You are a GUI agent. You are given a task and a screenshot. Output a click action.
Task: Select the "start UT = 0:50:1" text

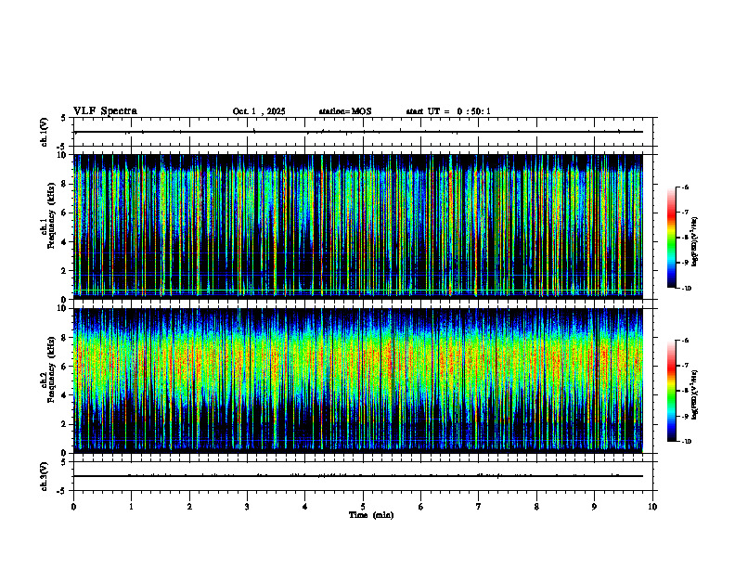pyautogui.click(x=448, y=111)
